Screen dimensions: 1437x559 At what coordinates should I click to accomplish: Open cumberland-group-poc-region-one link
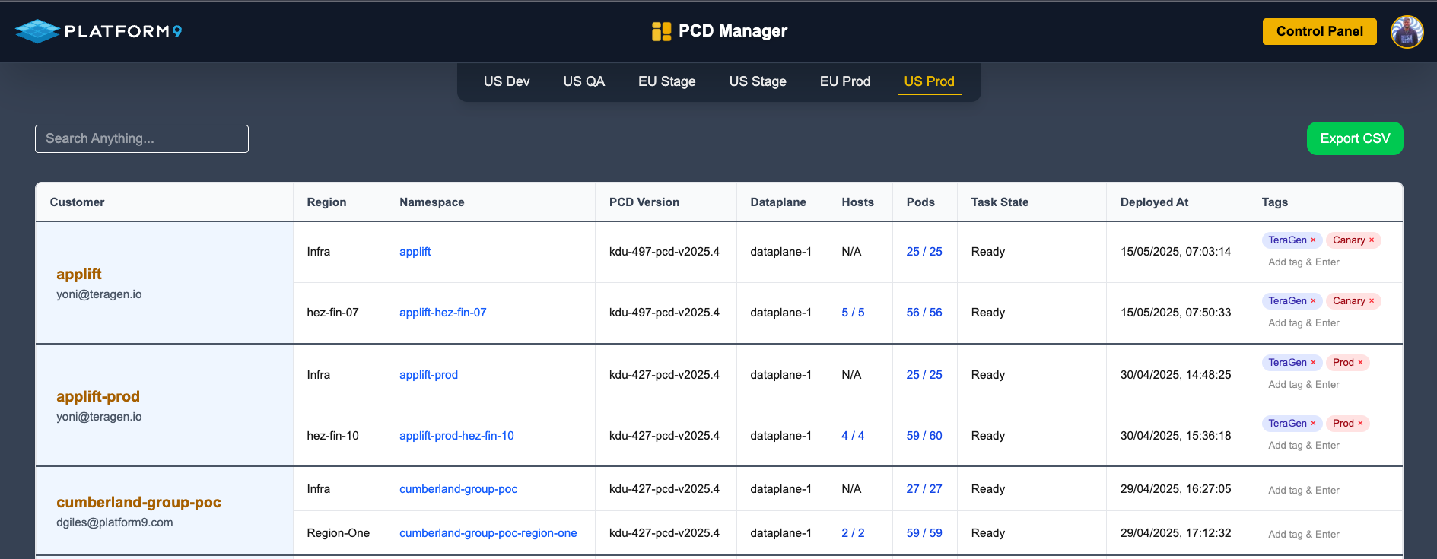coord(488,533)
